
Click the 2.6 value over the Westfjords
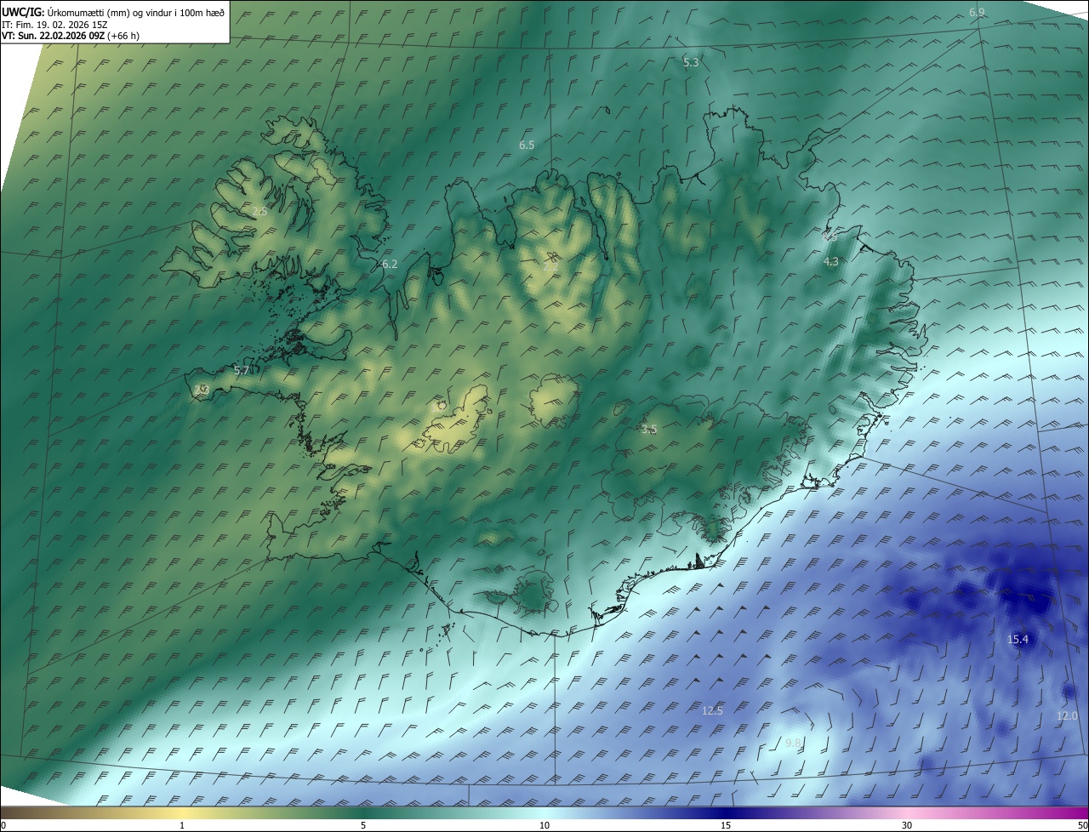click(259, 211)
